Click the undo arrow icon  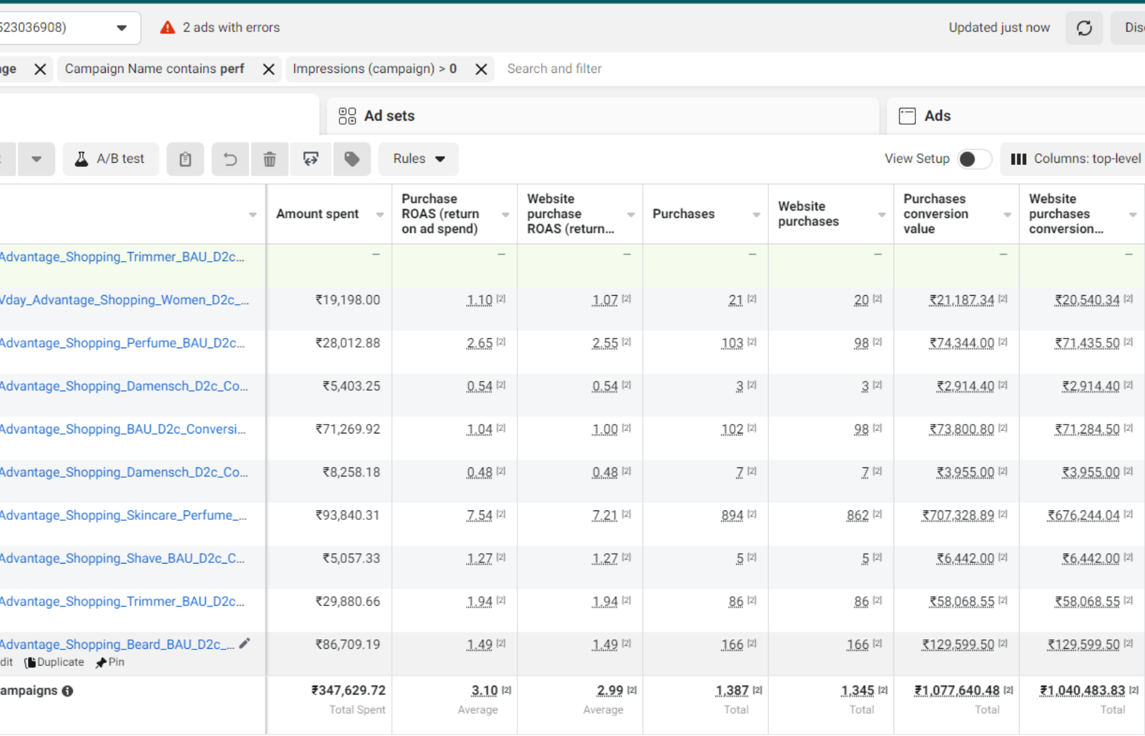tap(230, 159)
